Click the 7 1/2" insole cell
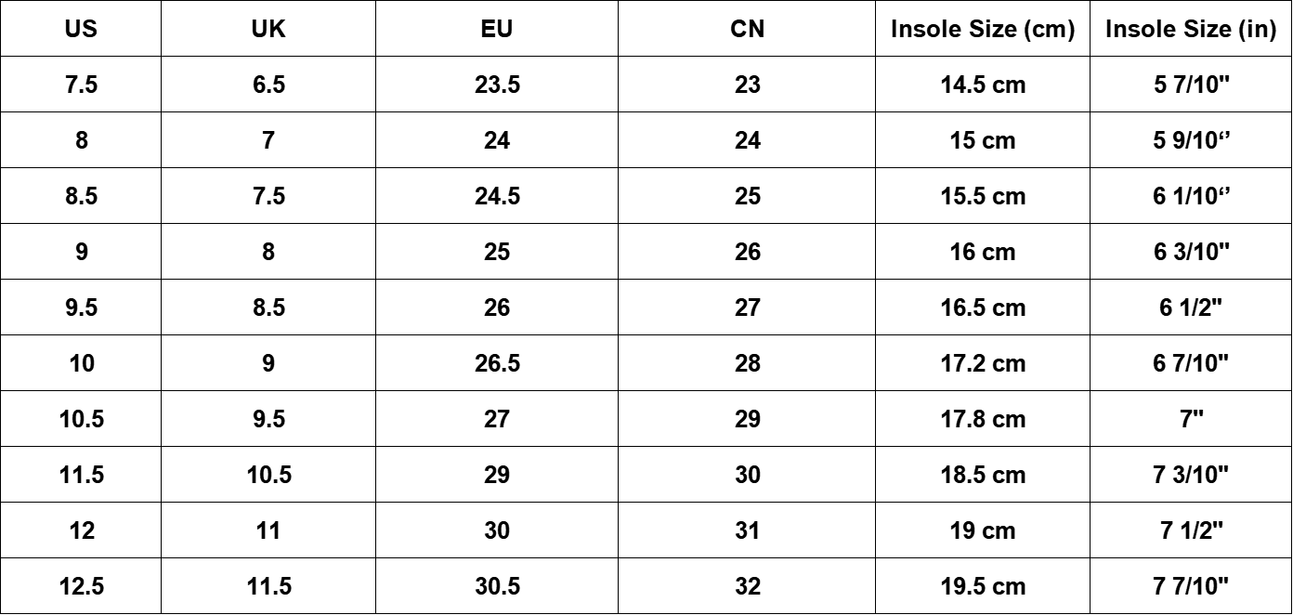This screenshot has height=615, width=1293. pos(1191,530)
